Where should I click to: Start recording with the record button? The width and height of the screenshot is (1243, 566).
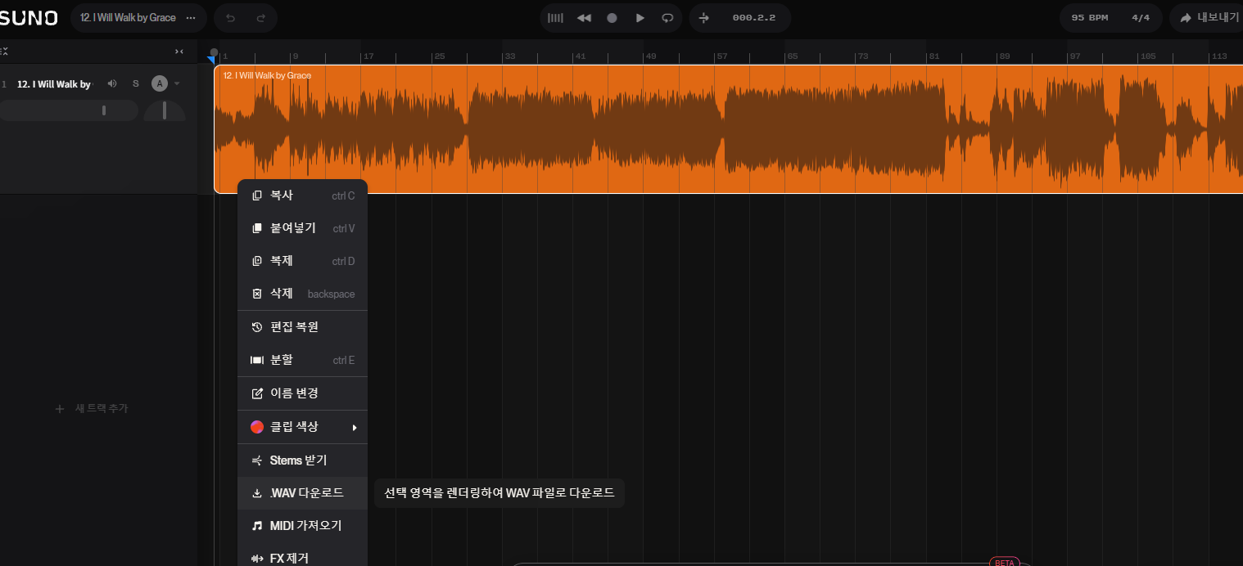[612, 17]
